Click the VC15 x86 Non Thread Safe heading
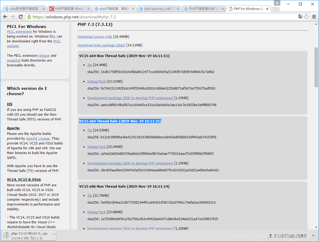This screenshot has height=242, width=319. 124,186
